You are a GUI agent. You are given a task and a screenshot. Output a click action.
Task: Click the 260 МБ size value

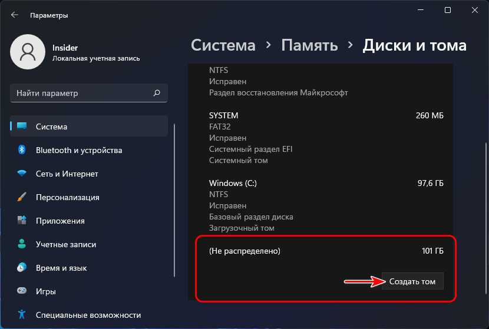429,115
